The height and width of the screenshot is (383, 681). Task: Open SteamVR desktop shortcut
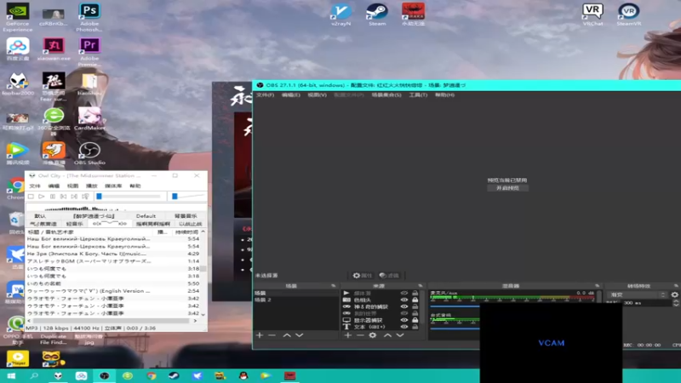(629, 14)
